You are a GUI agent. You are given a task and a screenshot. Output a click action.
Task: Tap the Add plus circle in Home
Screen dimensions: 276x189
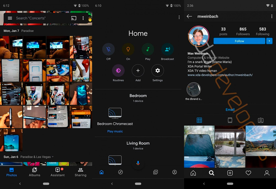(138, 71)
